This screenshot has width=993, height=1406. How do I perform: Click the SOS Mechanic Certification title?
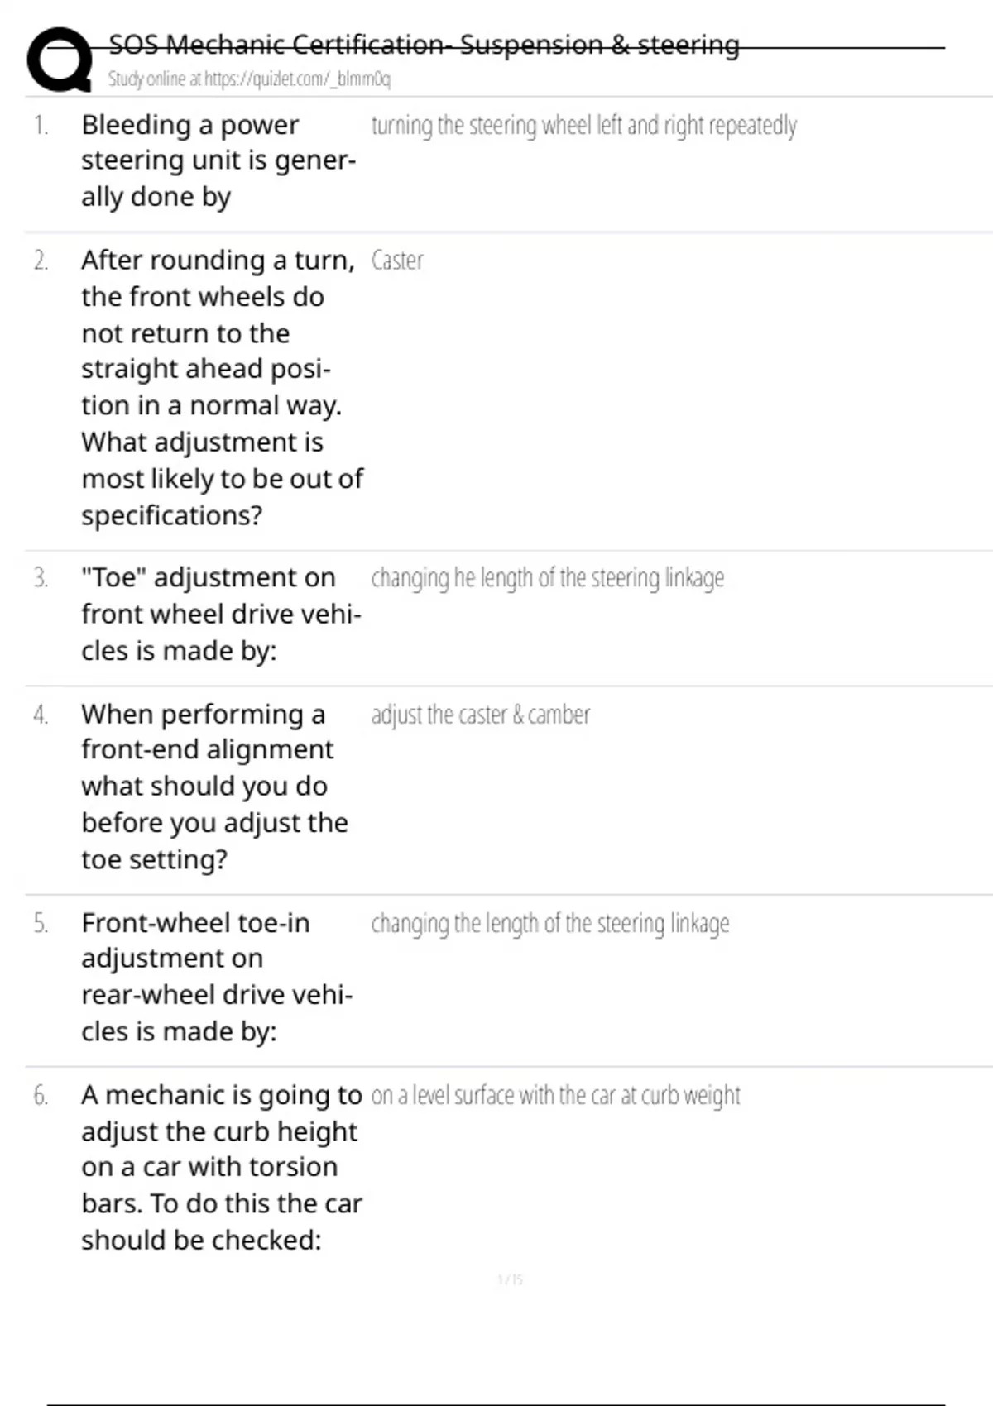coord(424,45)
